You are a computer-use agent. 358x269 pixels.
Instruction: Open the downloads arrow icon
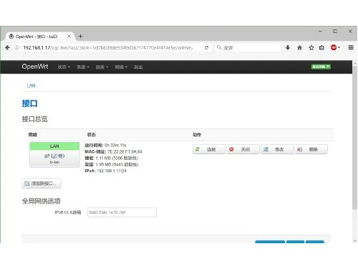[288, 47]
